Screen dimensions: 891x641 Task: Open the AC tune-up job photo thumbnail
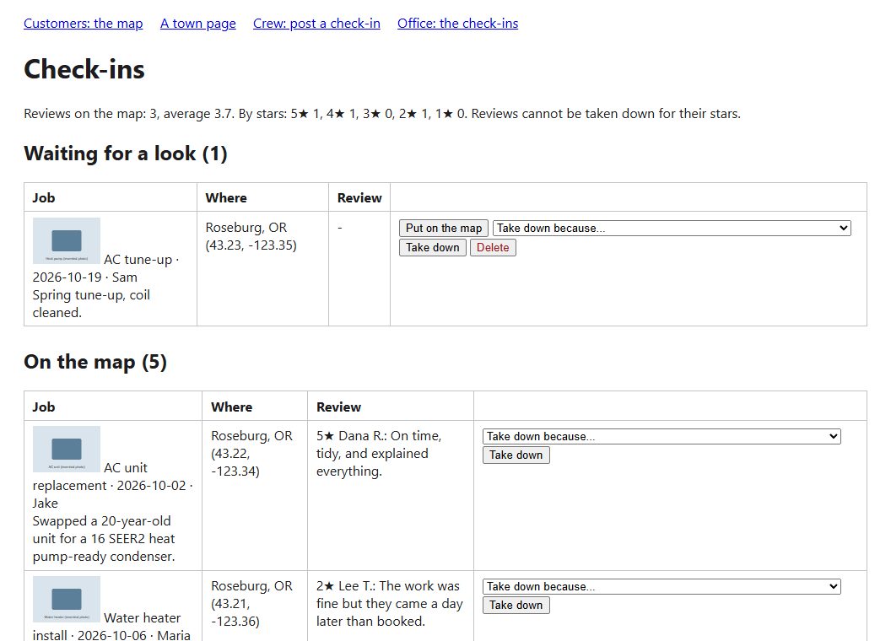67,241
